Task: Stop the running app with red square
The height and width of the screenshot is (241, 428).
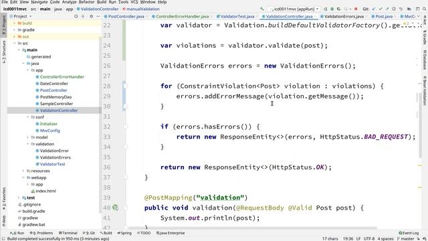Action: [356, 9]
